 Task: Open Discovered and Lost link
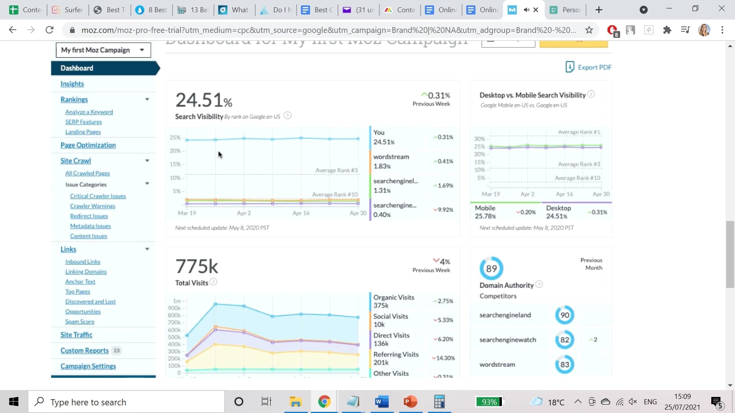90,301
